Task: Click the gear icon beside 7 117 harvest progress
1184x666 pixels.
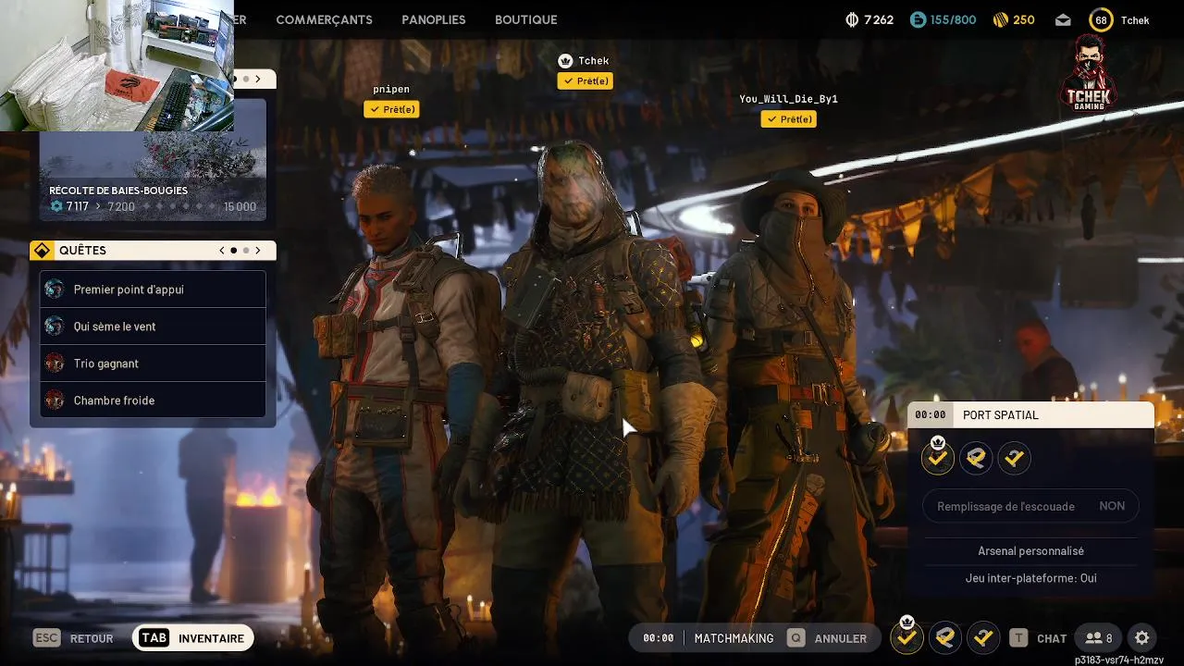Action: [x=56, y=206]
